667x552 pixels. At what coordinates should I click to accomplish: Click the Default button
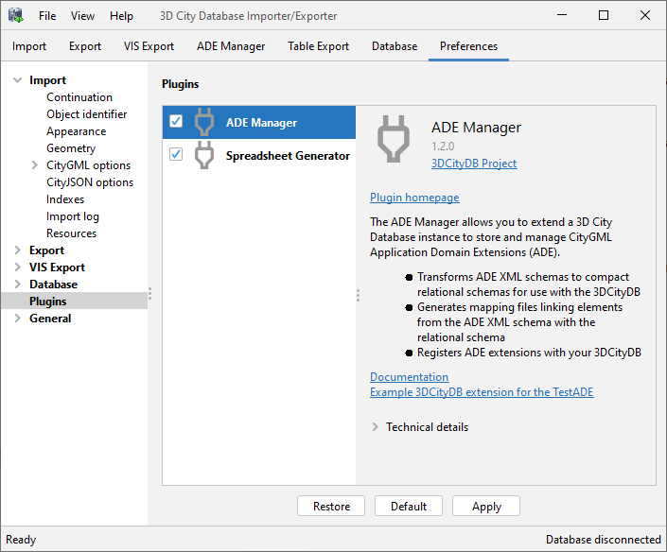point(409,506)
